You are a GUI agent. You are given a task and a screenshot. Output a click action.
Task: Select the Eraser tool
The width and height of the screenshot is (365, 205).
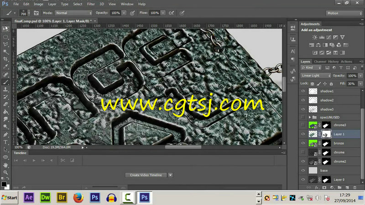5,104
